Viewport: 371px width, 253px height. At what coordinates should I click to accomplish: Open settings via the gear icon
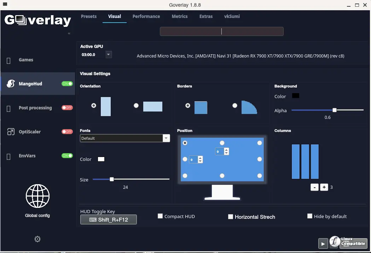(37, 239)
